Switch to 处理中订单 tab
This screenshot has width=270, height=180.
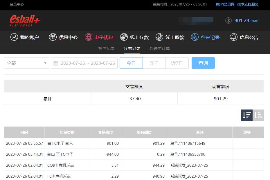point(159,49)
